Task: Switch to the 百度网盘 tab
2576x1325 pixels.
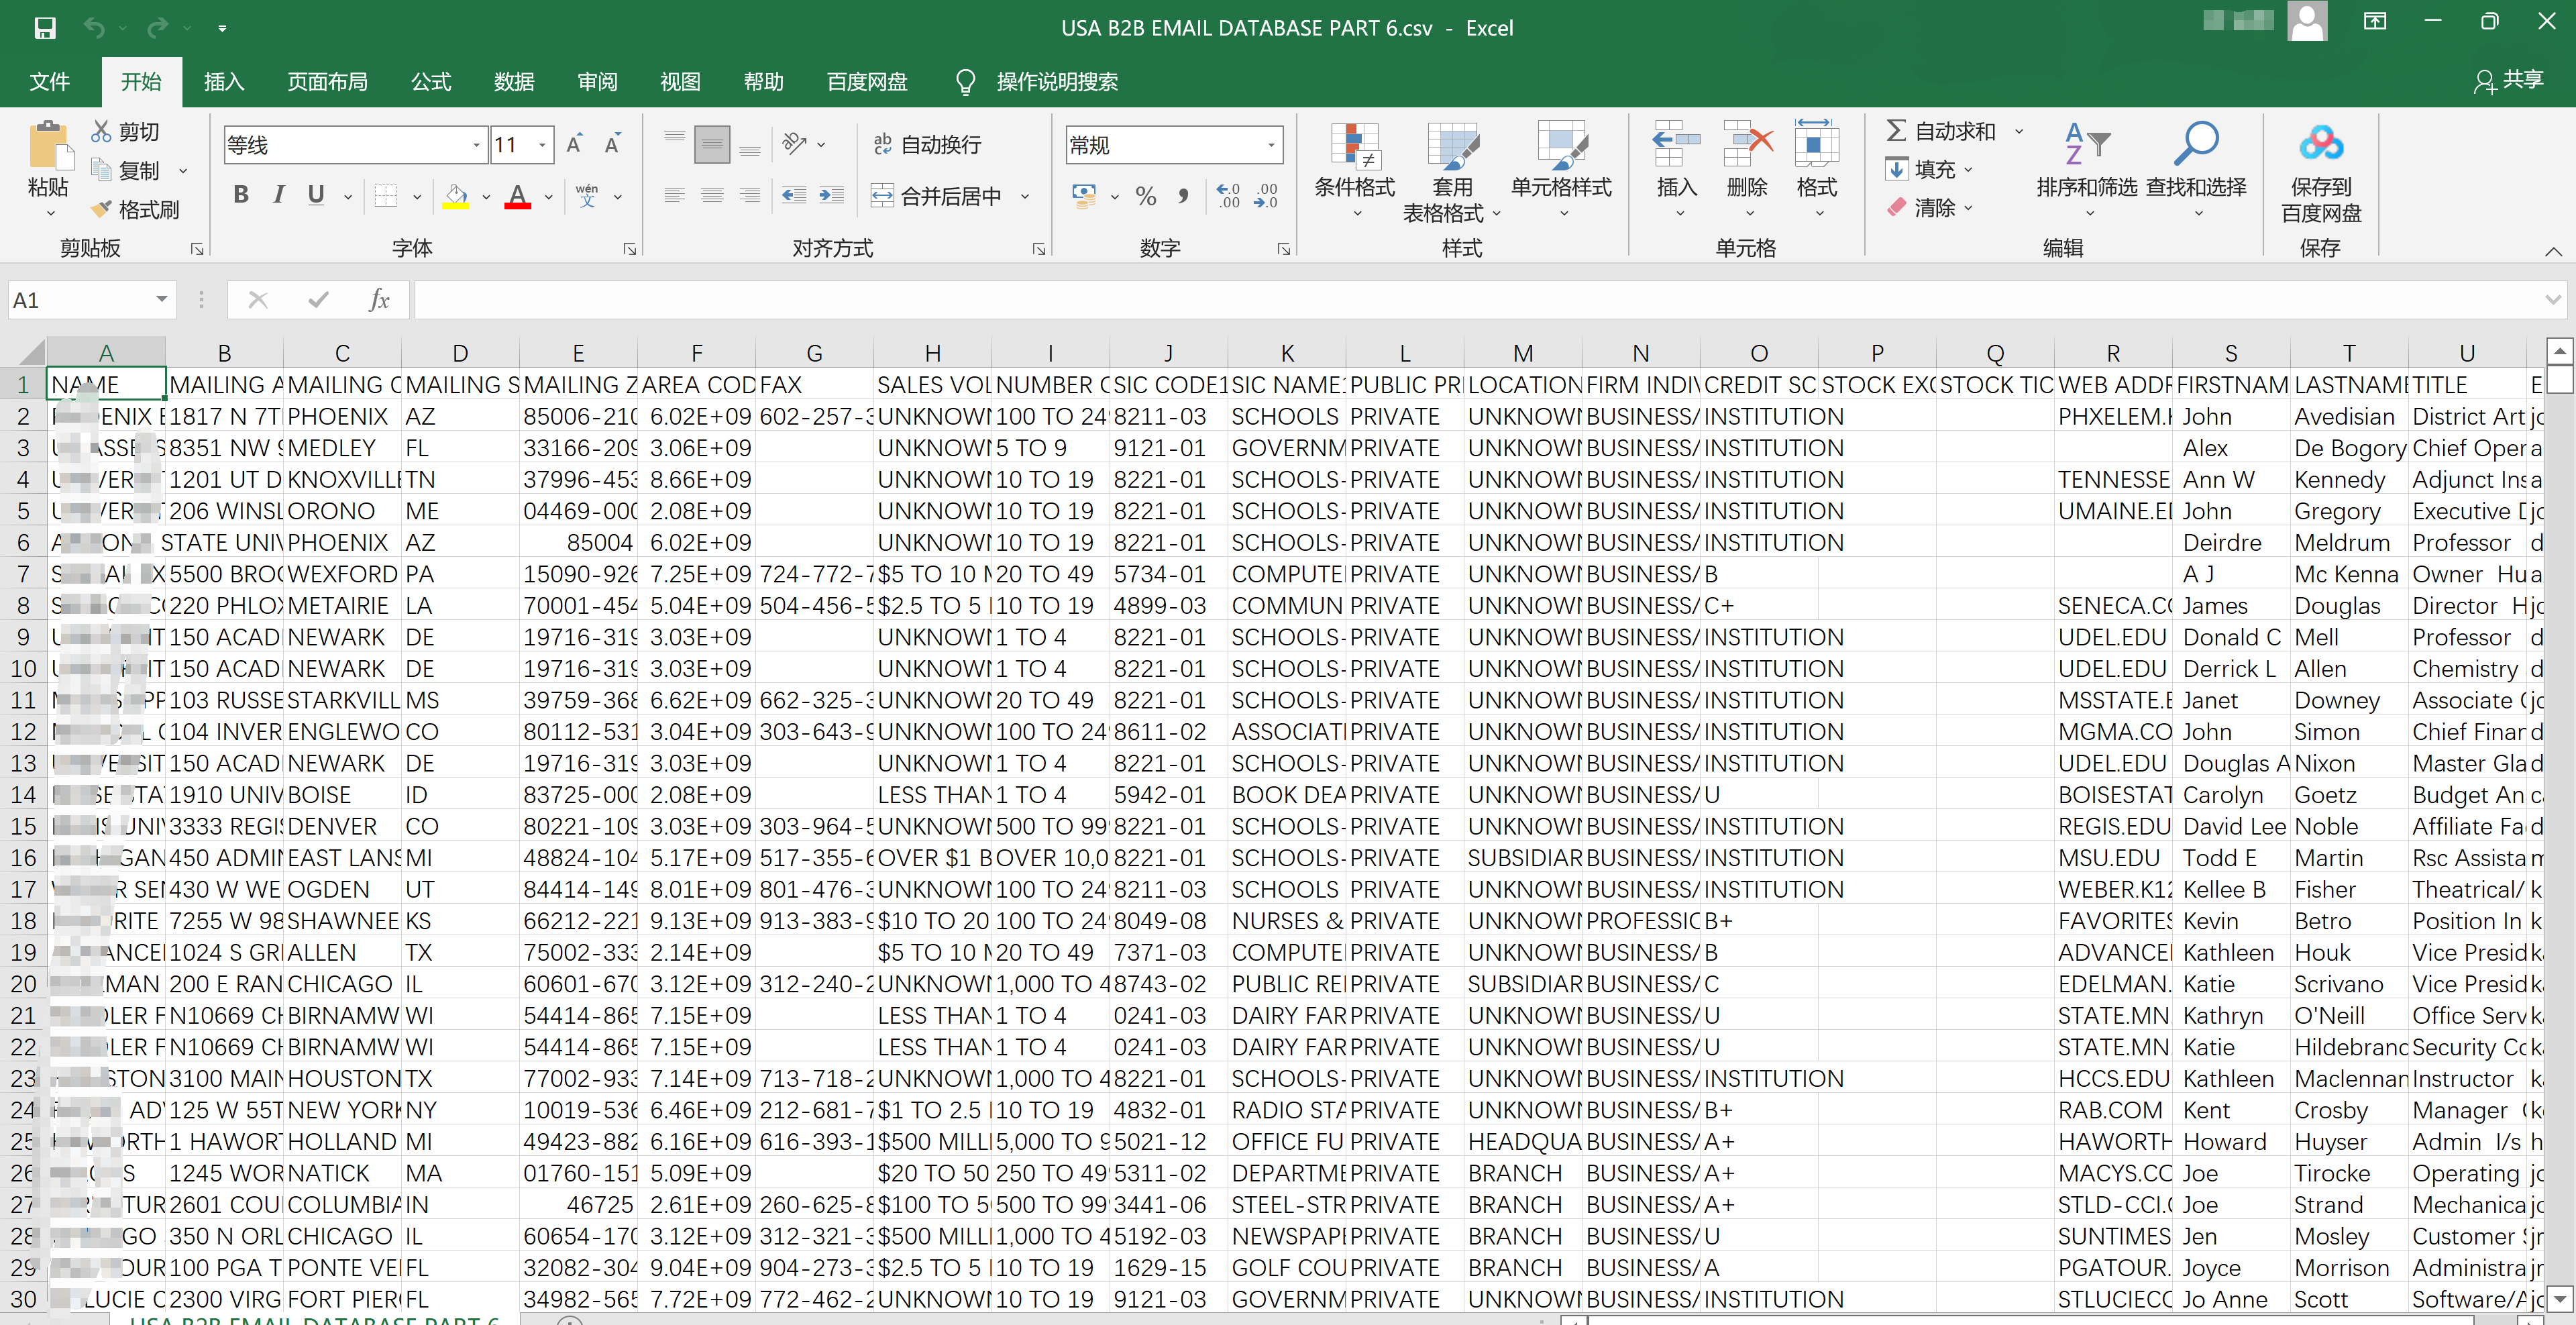Action: 867,81
